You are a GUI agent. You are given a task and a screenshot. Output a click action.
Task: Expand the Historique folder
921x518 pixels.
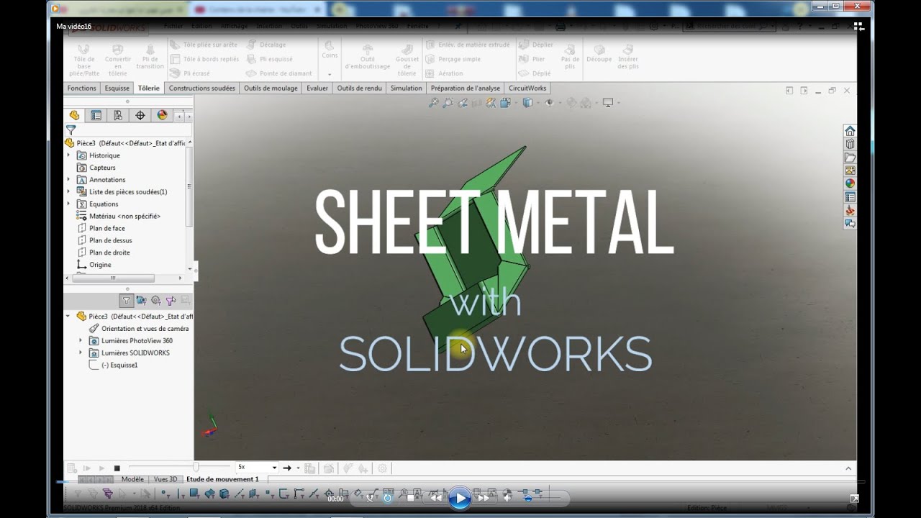(x=69, y=155)
